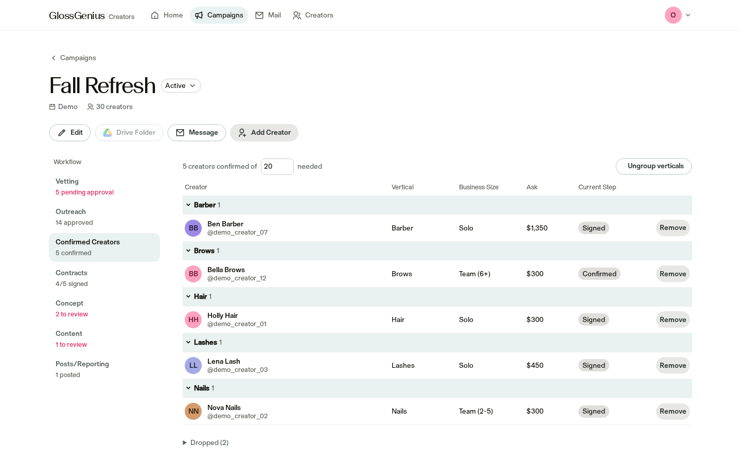Collapse the Barber vertical group
Image resolution: width=741 pixels, height=463 pixels.
pyautogui.click(x=188, y=205)
